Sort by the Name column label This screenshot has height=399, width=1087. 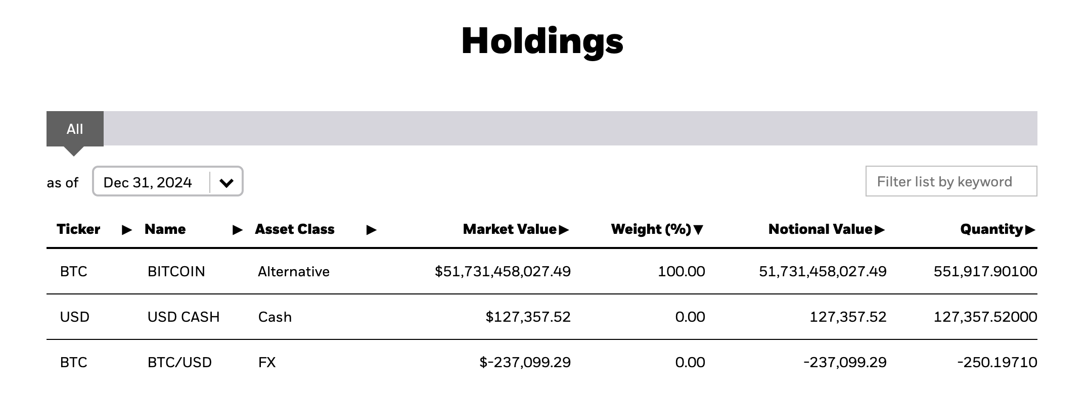pyautogui.click(x=165, y=229)
